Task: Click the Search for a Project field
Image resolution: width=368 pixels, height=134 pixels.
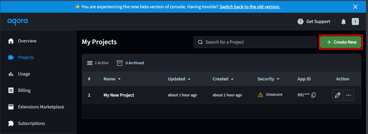Action: point(255,42)
